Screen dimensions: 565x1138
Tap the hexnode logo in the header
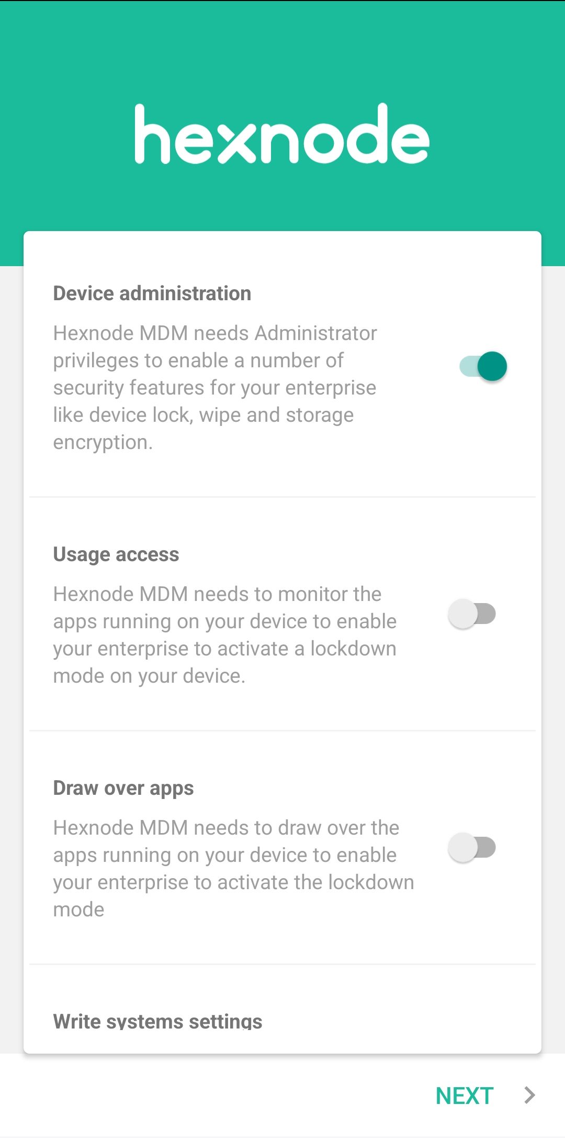pos(282,134)
